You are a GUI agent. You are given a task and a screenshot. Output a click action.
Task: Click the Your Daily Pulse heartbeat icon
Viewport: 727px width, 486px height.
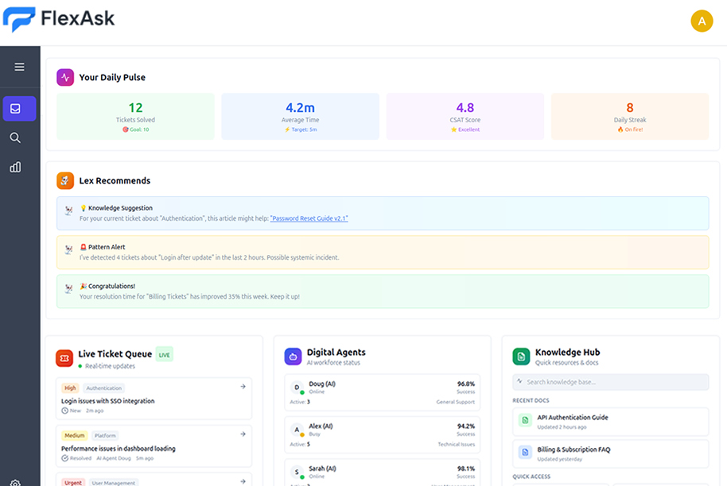pyautogui.click(x=65, y=77)
